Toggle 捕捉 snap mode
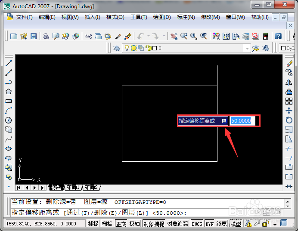The width and height of the screenshot is (298, 231). pos(93,224)
